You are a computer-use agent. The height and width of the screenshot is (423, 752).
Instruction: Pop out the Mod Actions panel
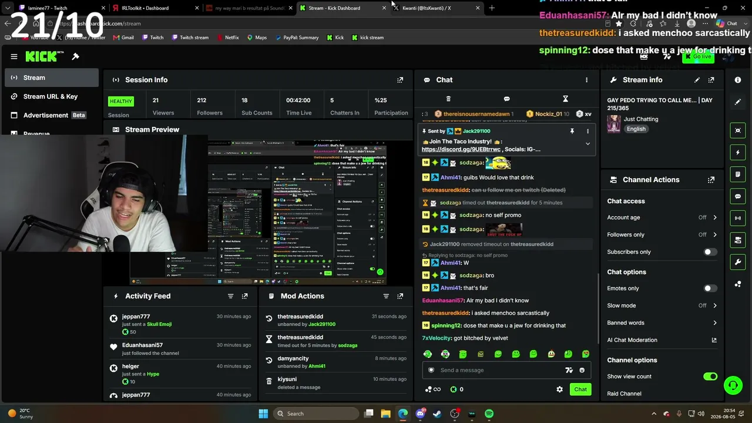click(400, 296)
